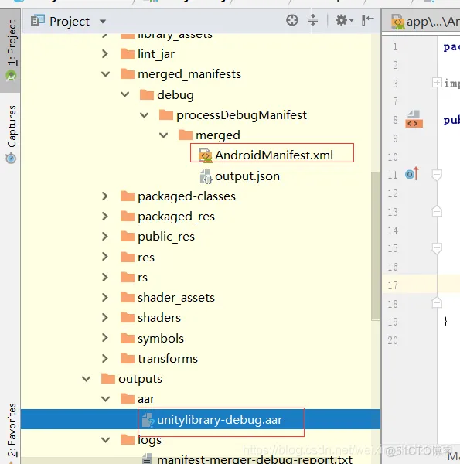
Task: Click the outputs folder icon
Action: pyautogui.click(x=108, y=378)
